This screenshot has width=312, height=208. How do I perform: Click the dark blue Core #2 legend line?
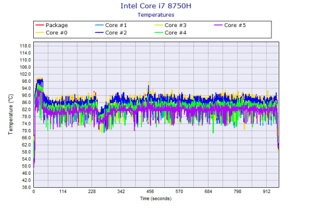tap(99, 33)
